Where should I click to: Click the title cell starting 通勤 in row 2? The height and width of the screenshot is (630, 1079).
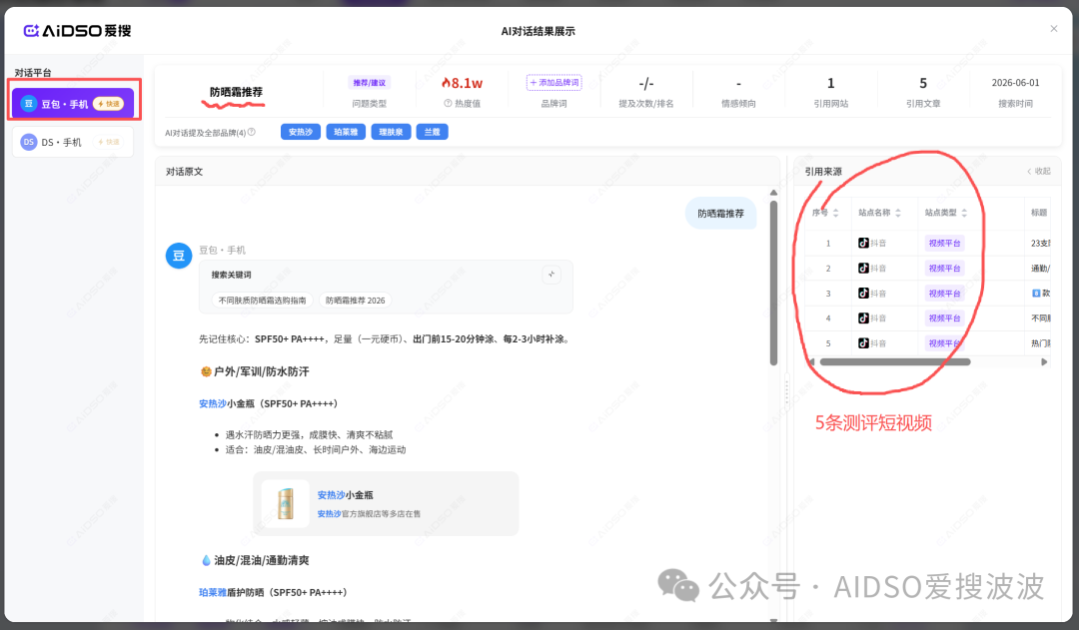[x=1040, y=269]
